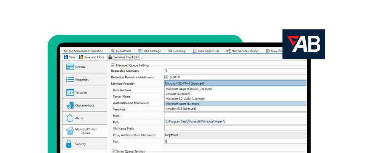The width and height of the screenshot is (377, 153).
Task: Switch to the HelloWorld tab
Action: [121, 51]
